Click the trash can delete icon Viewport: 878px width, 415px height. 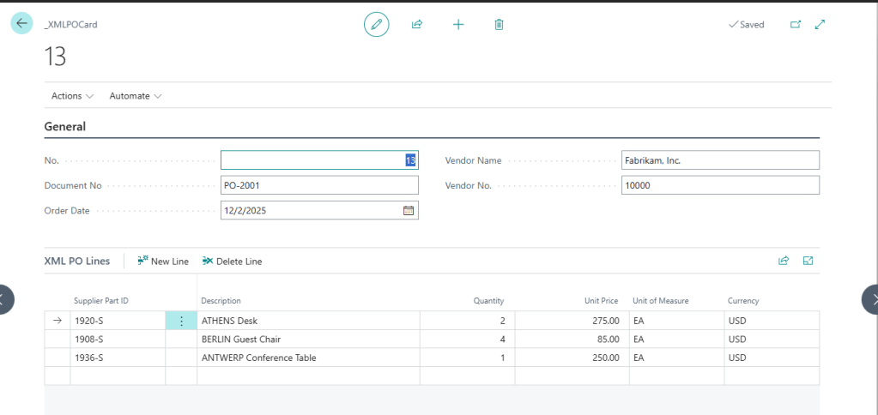(499, 25)
